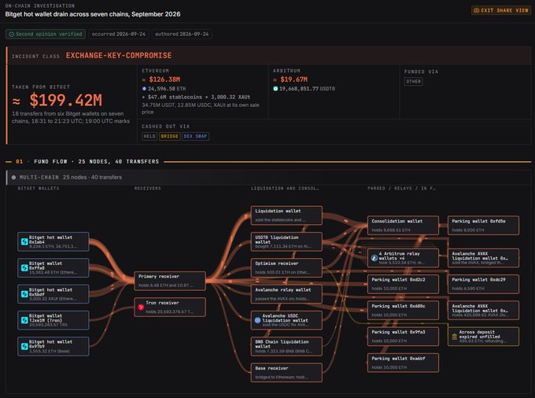Click the Exit Share View button
Viewport: 535px width, 398px height.
501,10
